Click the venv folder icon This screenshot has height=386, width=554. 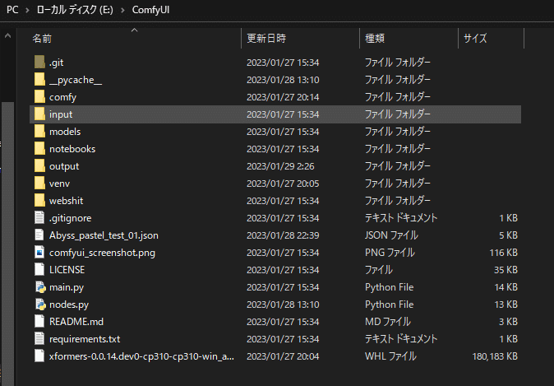tap(39, 184)
